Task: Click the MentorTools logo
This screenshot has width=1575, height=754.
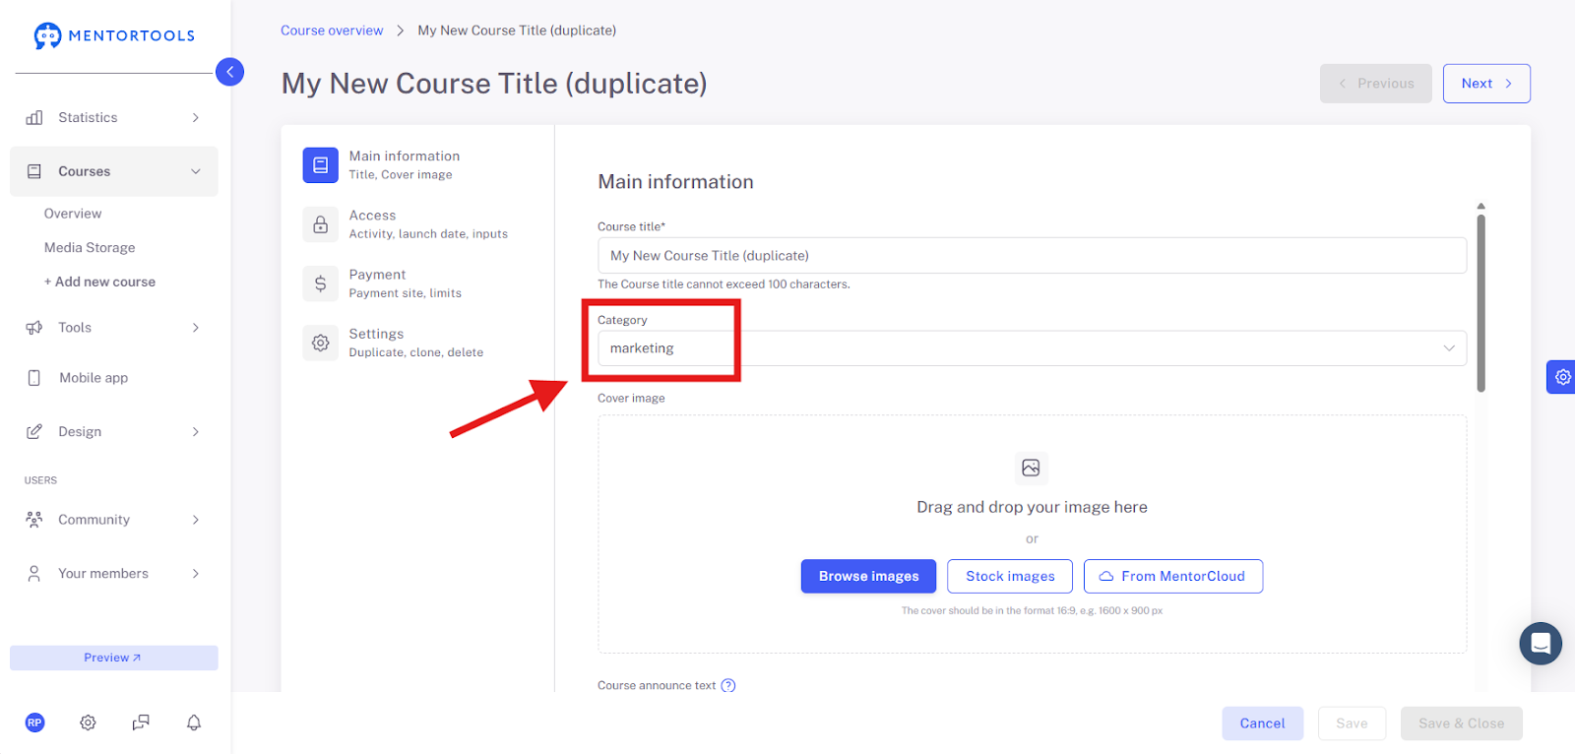Action: [x=114, y=35]
